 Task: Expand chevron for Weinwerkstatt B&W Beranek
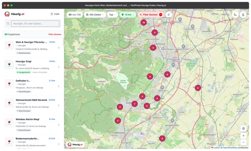(x=58, y=105)
